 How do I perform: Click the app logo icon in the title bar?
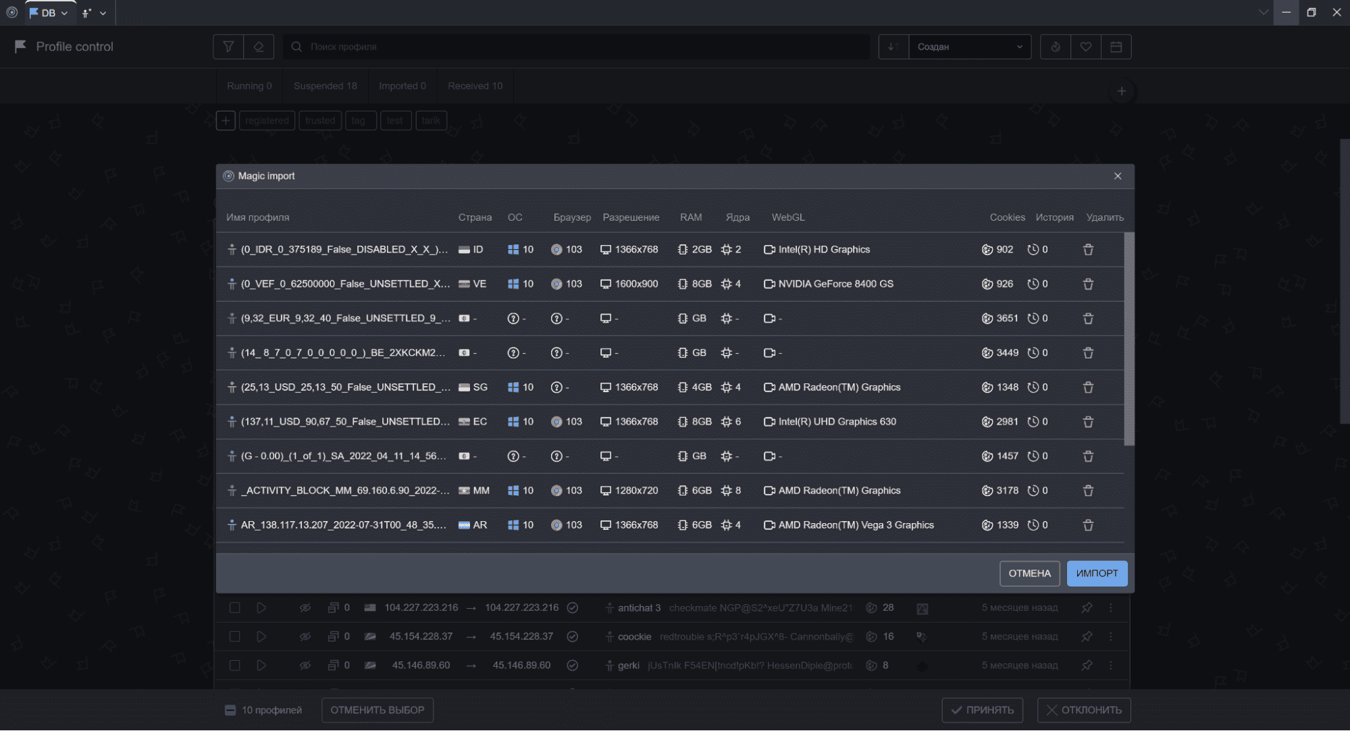coord(11,13)
